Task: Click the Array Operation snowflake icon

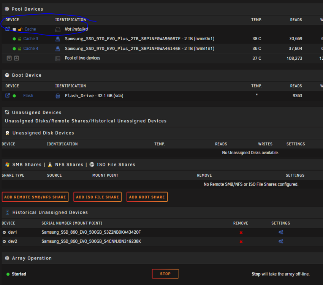Action: pyautogui.click(x=7, y=258)
